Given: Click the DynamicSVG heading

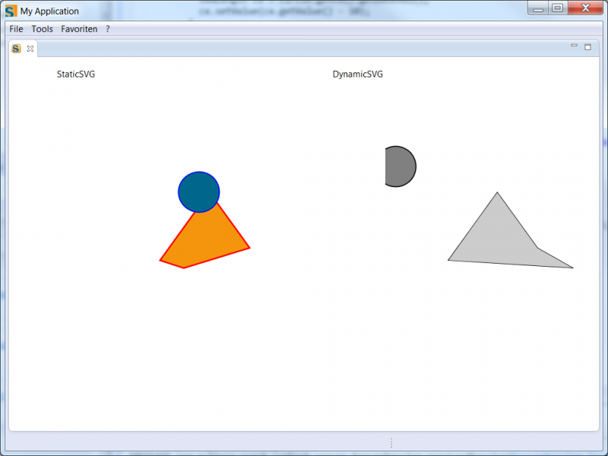Looking at the screenshot, I should (x=356, y=74).
